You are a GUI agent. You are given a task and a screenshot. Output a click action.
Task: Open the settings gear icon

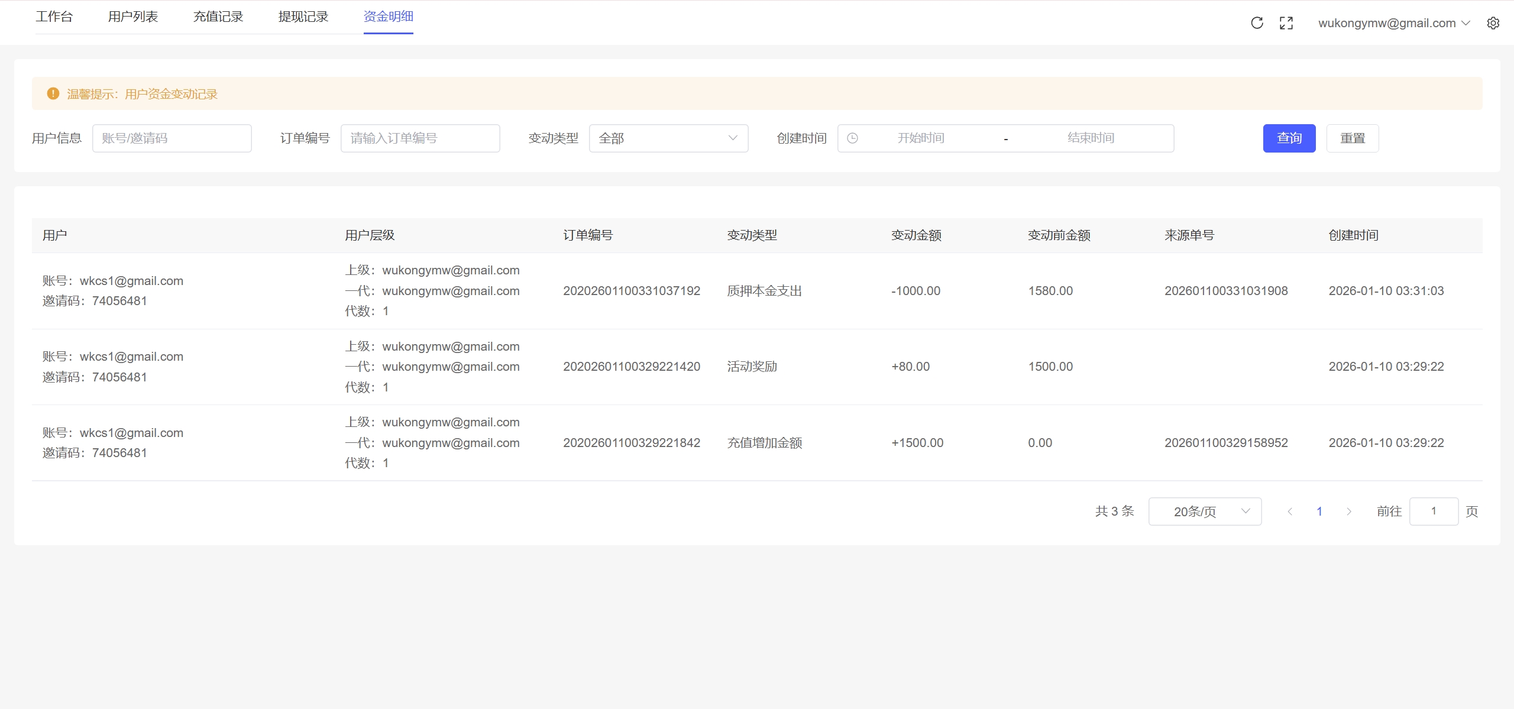click(x=1493, y=23)
